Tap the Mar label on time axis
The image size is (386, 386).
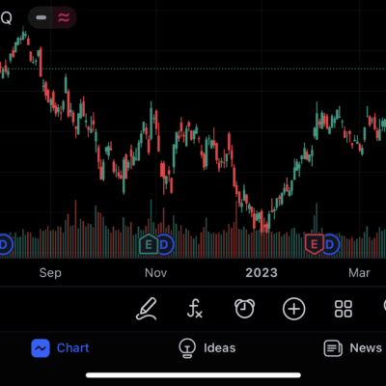point(359,273)
